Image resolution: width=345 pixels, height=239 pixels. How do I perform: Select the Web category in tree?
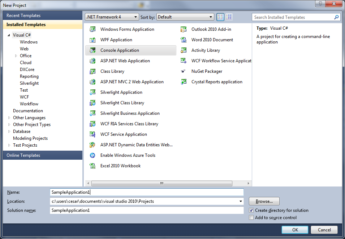pos(24,49)
